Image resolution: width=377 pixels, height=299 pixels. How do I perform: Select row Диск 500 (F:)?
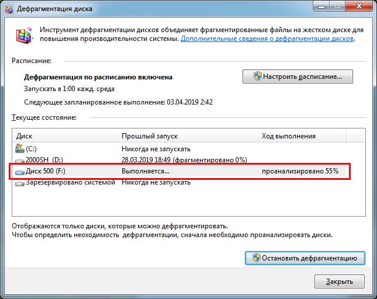pos(181,171)
